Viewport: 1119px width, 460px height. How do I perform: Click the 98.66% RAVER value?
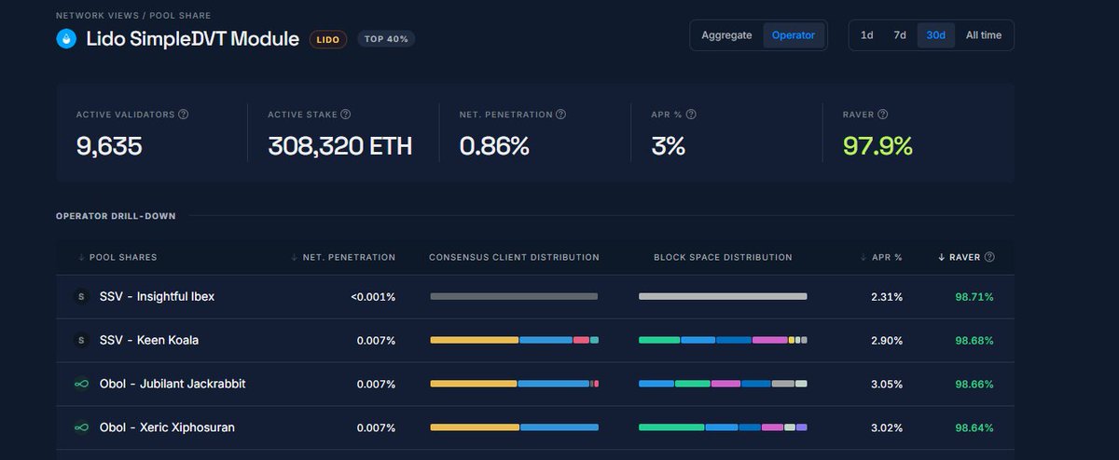[974, 384]
